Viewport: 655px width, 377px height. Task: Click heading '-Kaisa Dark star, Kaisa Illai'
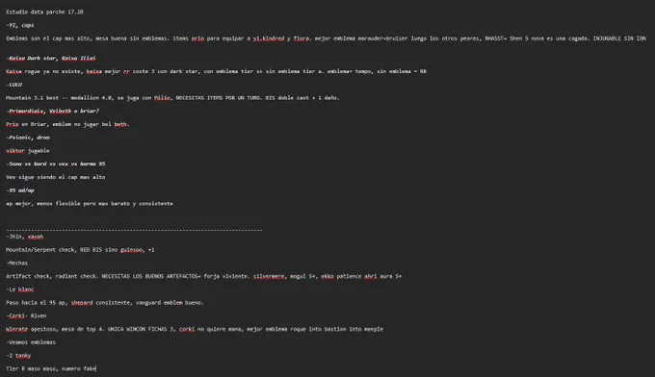[x=51, y=58]
